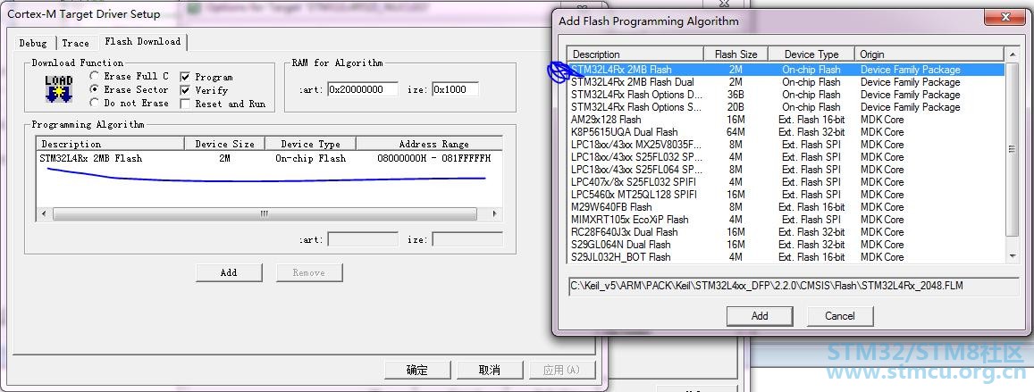Enable the Reset and Run checkbox
Image resolution: width=1034 pixels, height=392 pixels.
[x=185, y=104]
